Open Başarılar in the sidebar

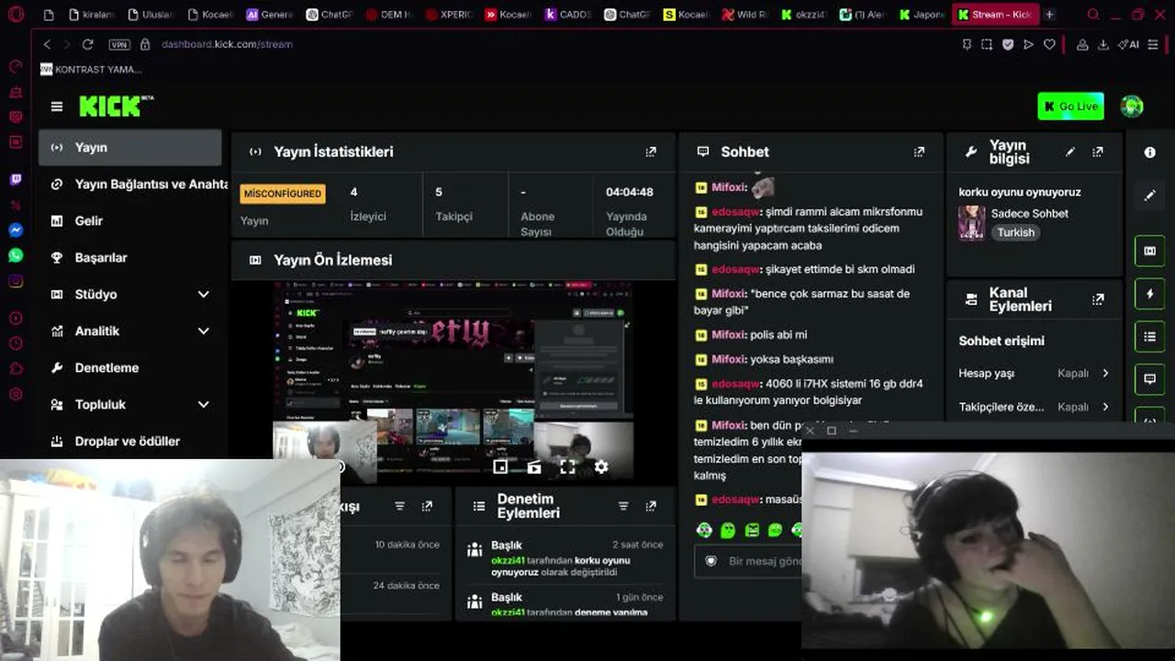point(130,258)
